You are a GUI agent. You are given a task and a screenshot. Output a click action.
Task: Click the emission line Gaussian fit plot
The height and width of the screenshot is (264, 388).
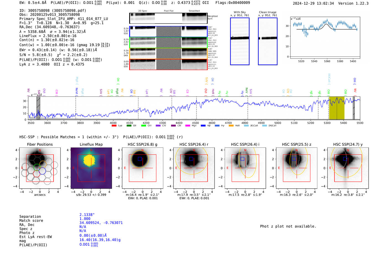pos(325,37)
